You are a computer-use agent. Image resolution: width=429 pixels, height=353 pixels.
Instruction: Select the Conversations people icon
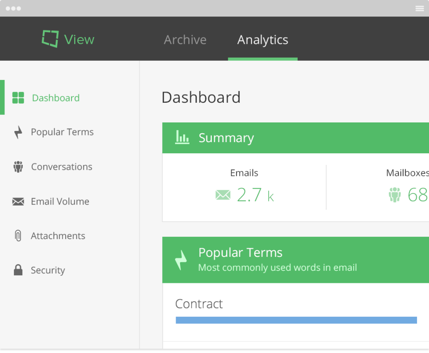(x=18, y=166)
